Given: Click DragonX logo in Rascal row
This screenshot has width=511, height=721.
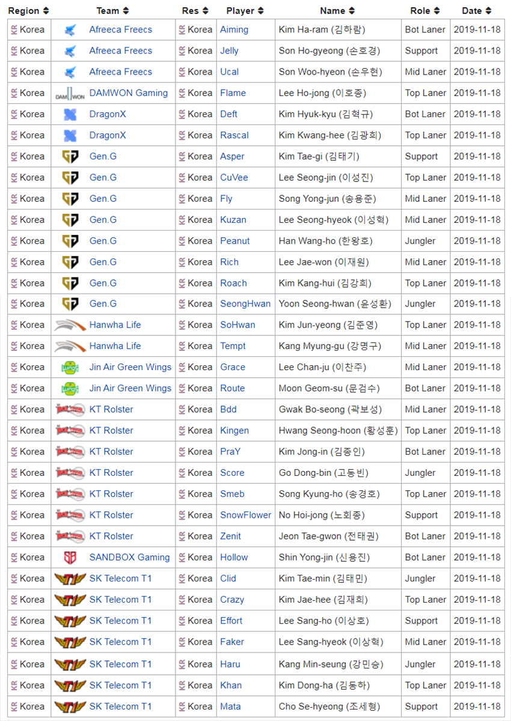Looking at the screenshot, I should tap(70, 135).
